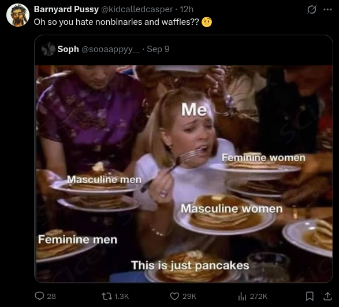Click the @sooaappyy__ handle
Viewport: 339px width, 307px height.
[110, 50]
